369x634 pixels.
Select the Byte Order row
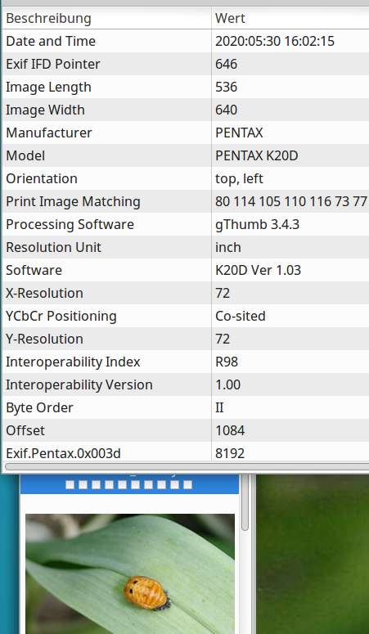[x=186, y=407]
